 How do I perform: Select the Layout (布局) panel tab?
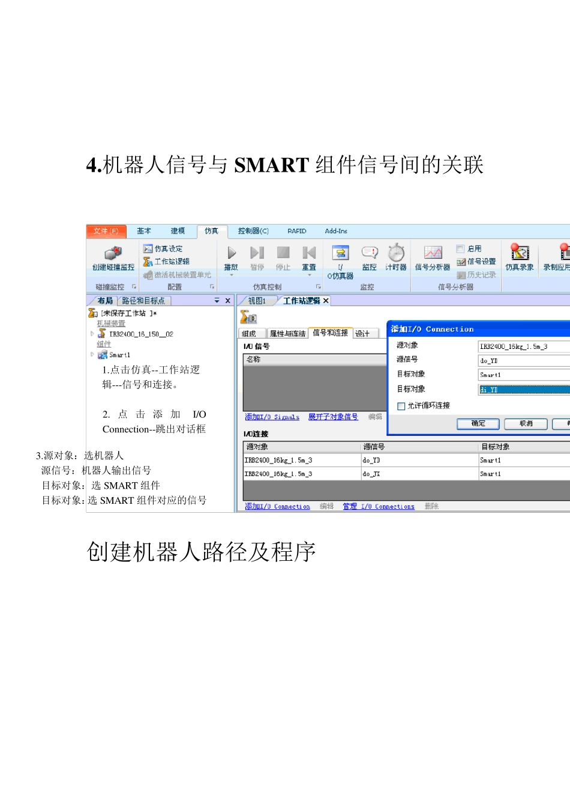[104, 301]
